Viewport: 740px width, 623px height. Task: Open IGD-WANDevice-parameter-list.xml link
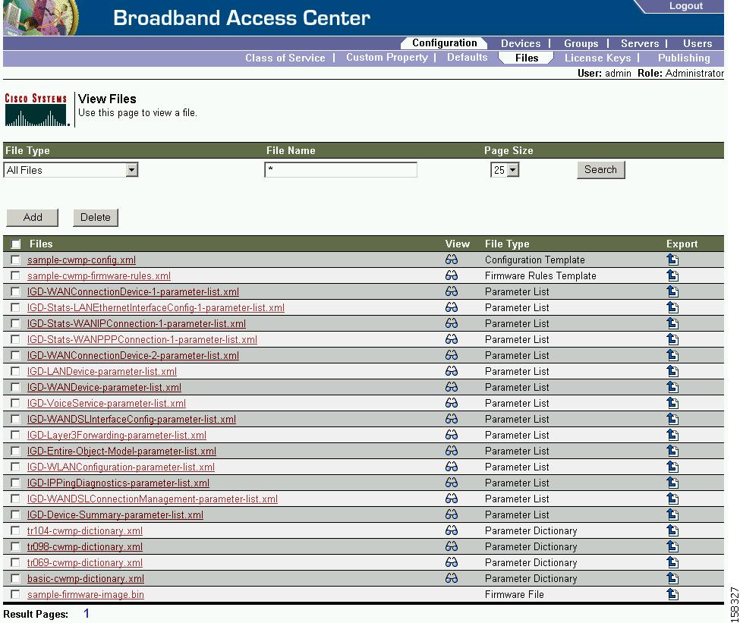(x=104, y=388)
